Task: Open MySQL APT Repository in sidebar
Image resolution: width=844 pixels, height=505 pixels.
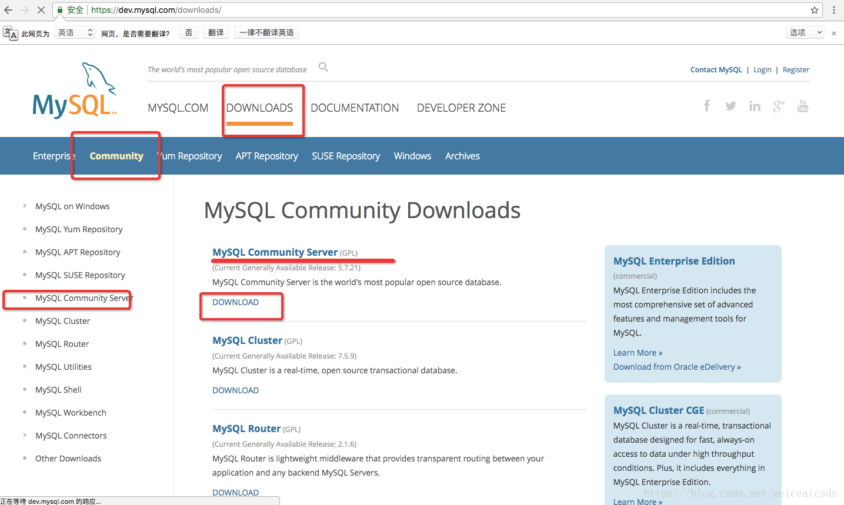Action: (x=78, y=252)
